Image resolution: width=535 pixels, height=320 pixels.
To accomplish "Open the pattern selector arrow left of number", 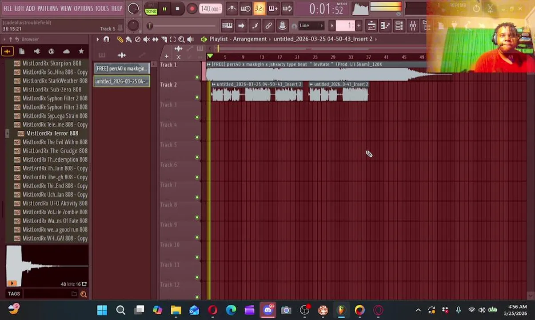I will (332, 26).
